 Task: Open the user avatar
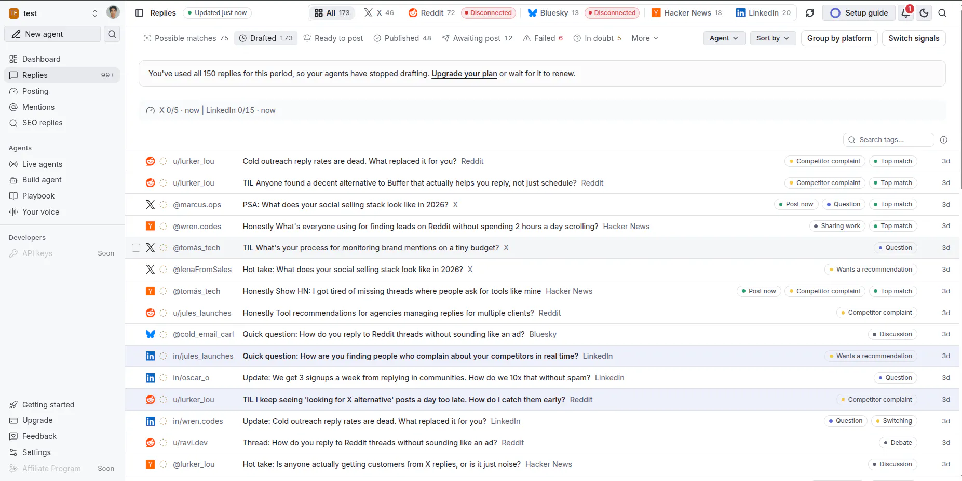[x=113, y=12]
